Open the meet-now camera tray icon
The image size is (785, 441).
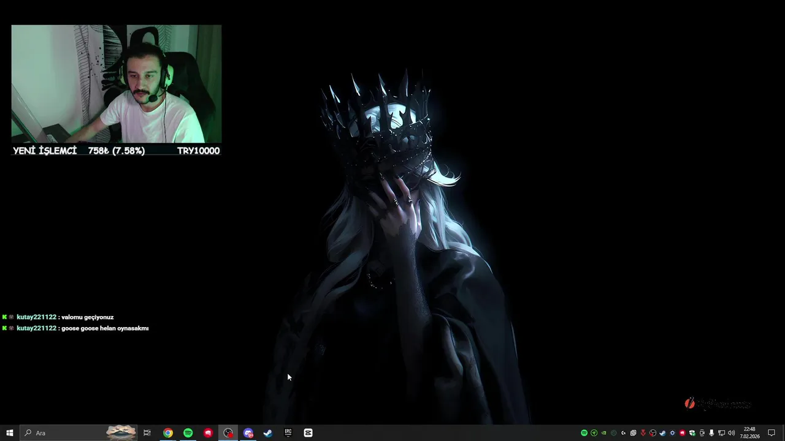(702, 433)
